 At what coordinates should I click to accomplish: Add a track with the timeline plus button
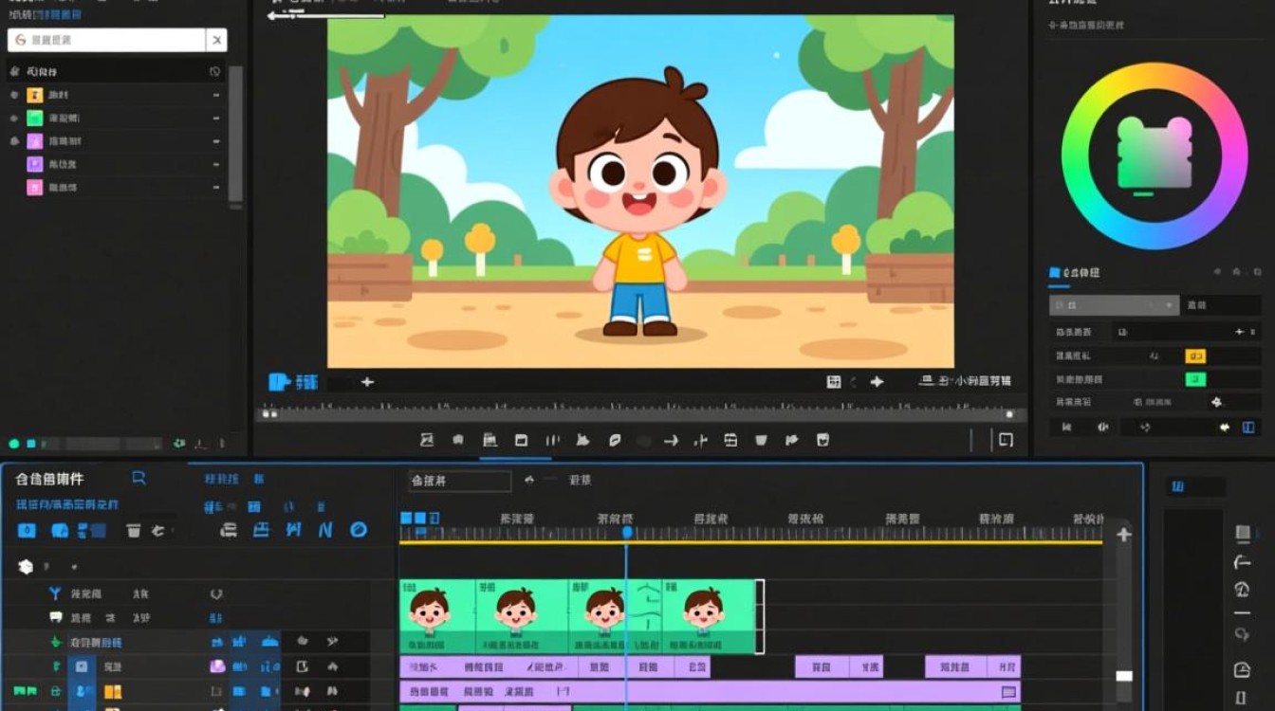(x=1124, y=535)
